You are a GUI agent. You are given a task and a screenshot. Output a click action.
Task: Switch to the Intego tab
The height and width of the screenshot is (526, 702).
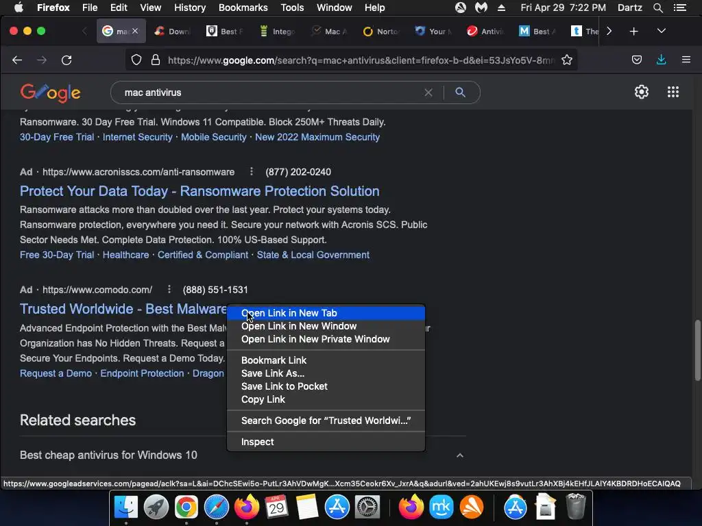tap(278, 32)
